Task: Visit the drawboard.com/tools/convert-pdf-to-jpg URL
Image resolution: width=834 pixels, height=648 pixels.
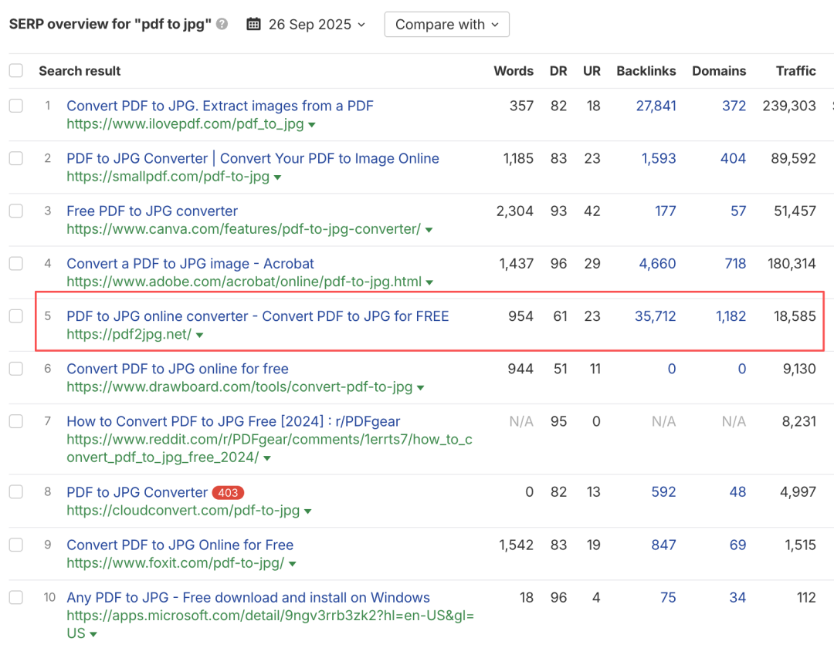Action: point(239,386)
